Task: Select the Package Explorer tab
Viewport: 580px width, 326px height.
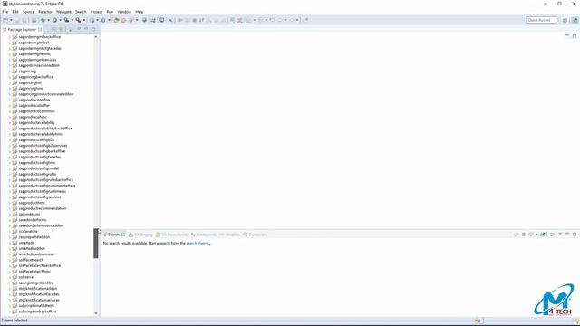Action: (x=22, y=29)
